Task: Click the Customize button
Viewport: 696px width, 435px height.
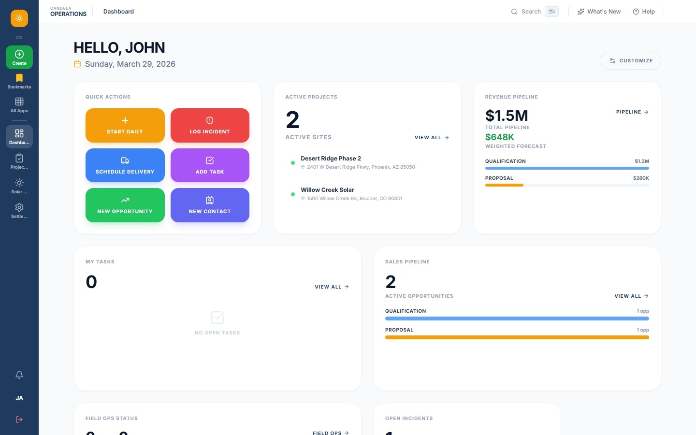Action: coord(631,60)
